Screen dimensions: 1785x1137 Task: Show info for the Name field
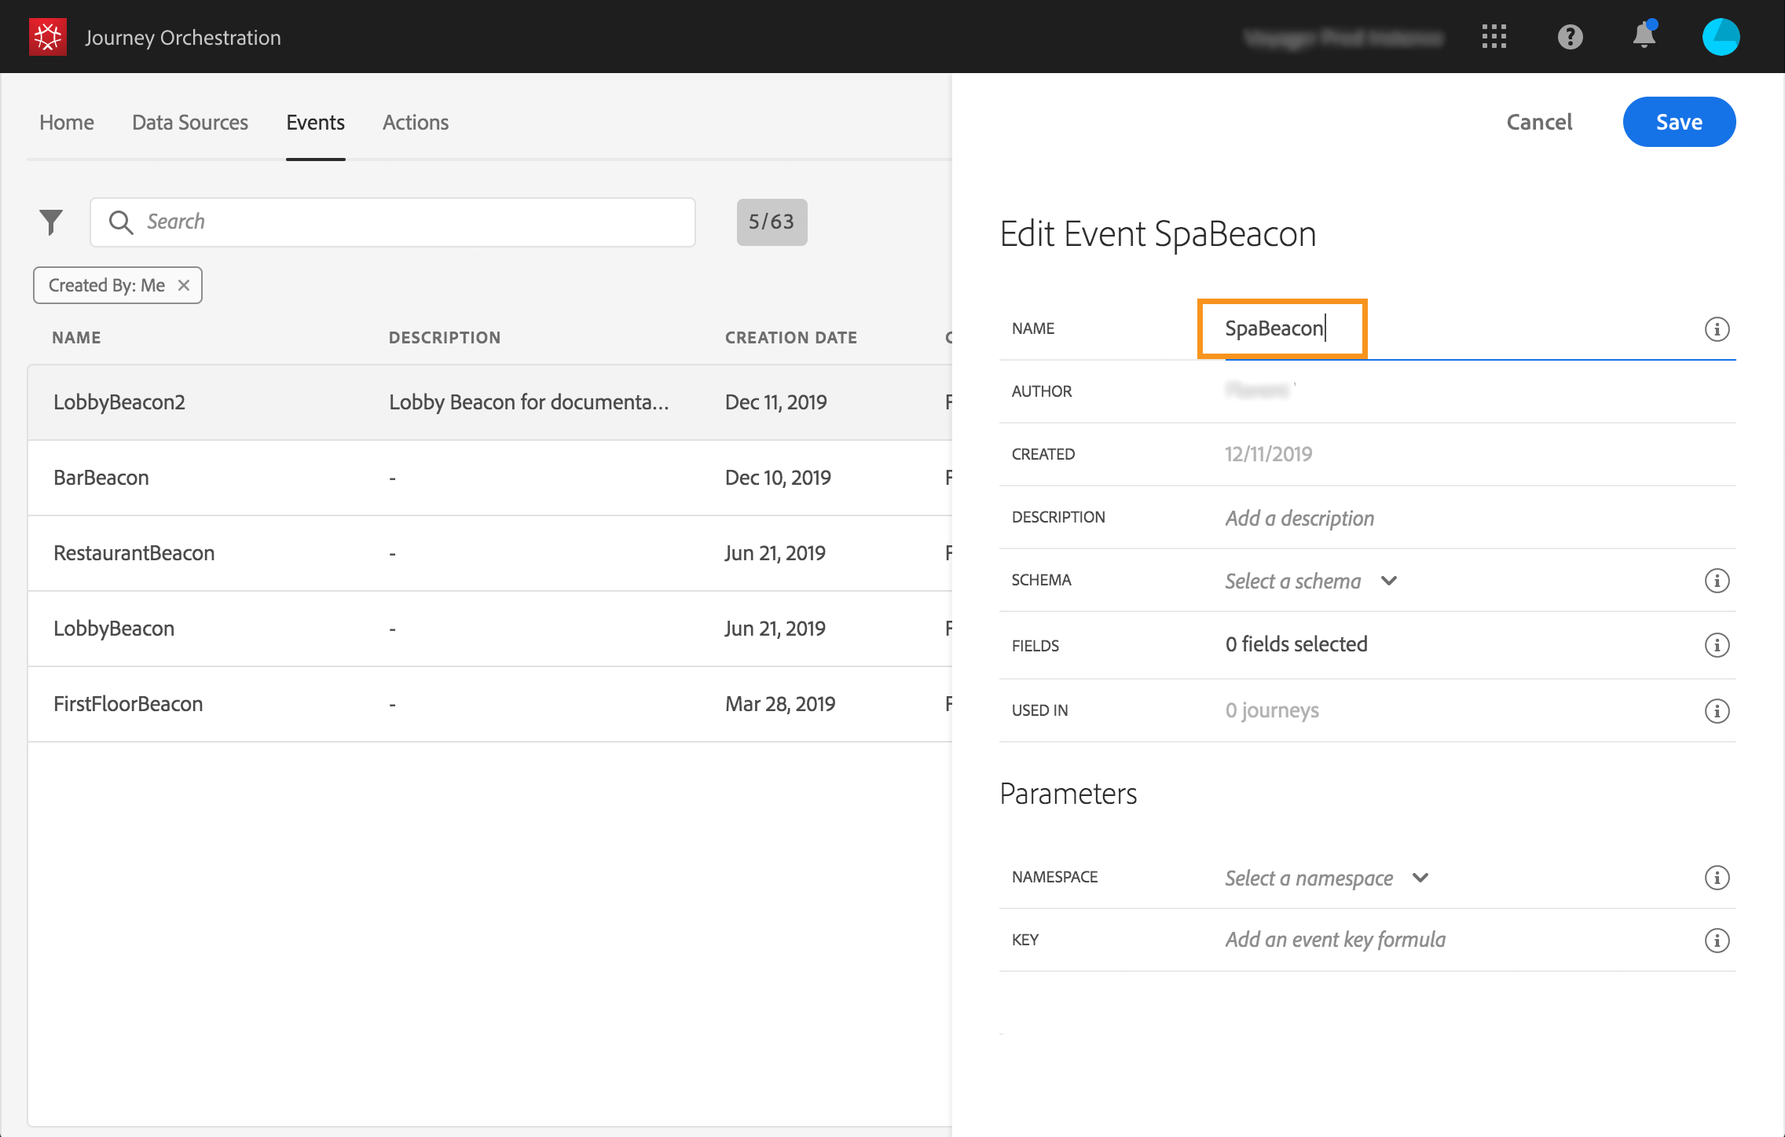coord(1717,329)
